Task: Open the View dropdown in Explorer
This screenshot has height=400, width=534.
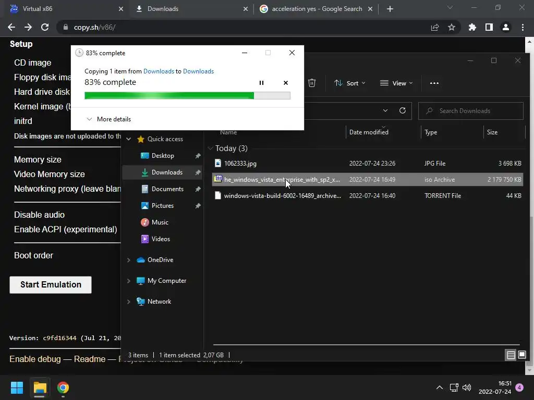Action: coord(396,83)
